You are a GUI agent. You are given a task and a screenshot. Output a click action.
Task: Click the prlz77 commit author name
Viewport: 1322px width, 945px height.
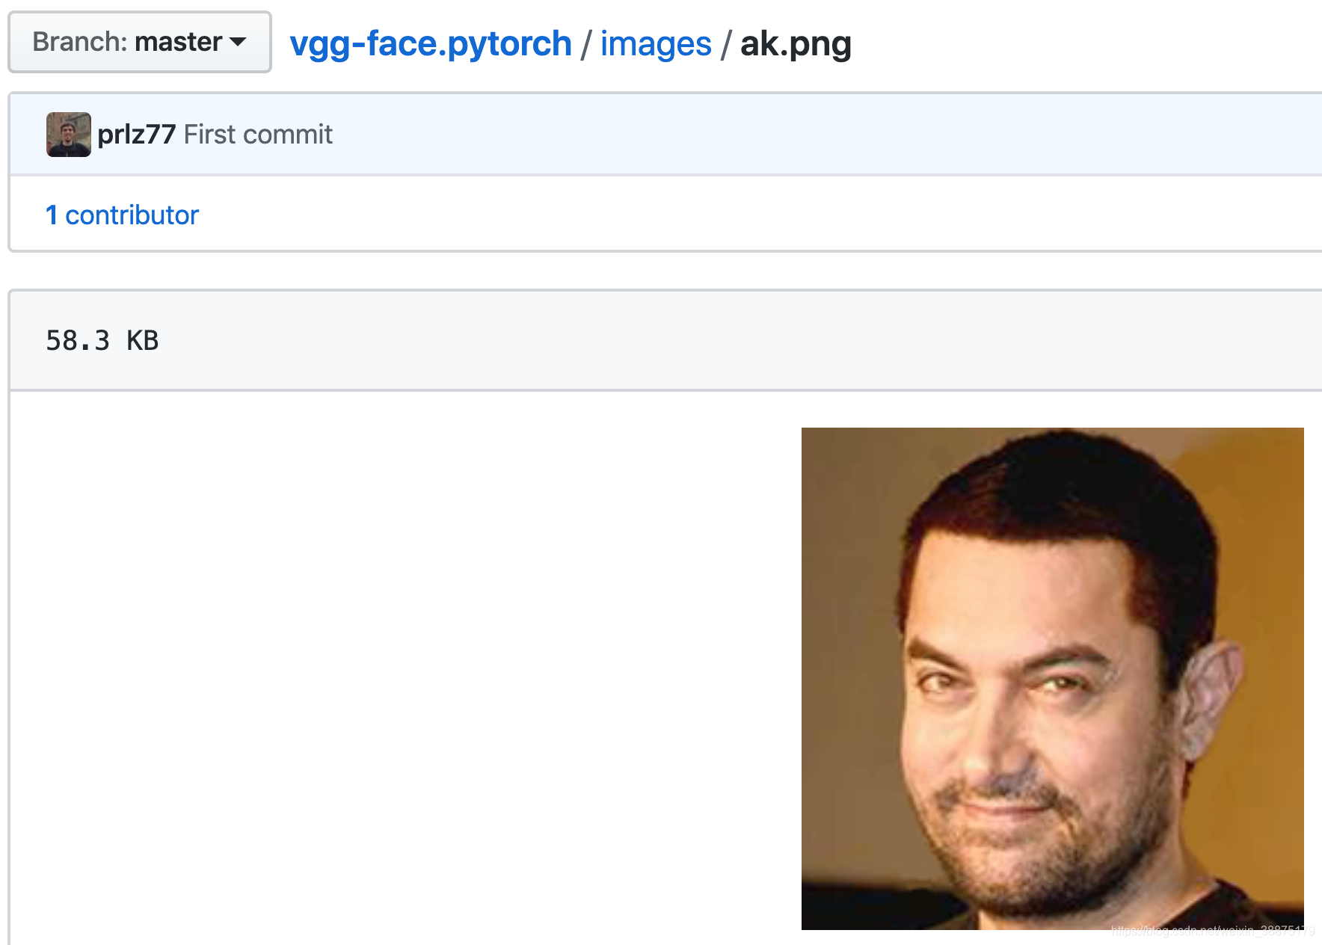pos(136,134)
